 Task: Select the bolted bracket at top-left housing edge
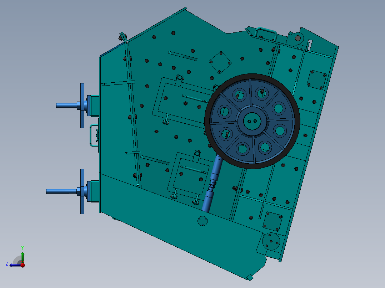123,37
